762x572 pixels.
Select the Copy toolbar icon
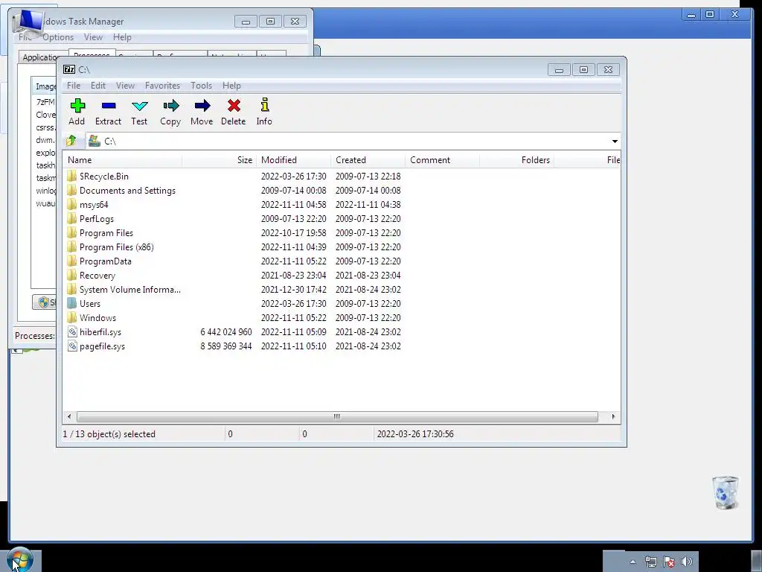point(170,106)
